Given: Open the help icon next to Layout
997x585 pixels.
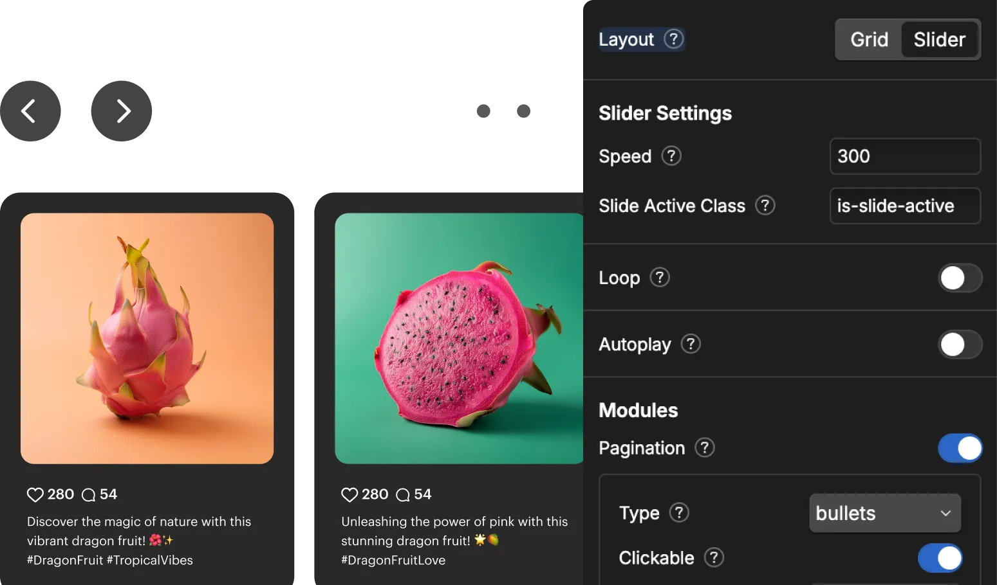Looking at the screenshot, I should (x=673, y=39).
